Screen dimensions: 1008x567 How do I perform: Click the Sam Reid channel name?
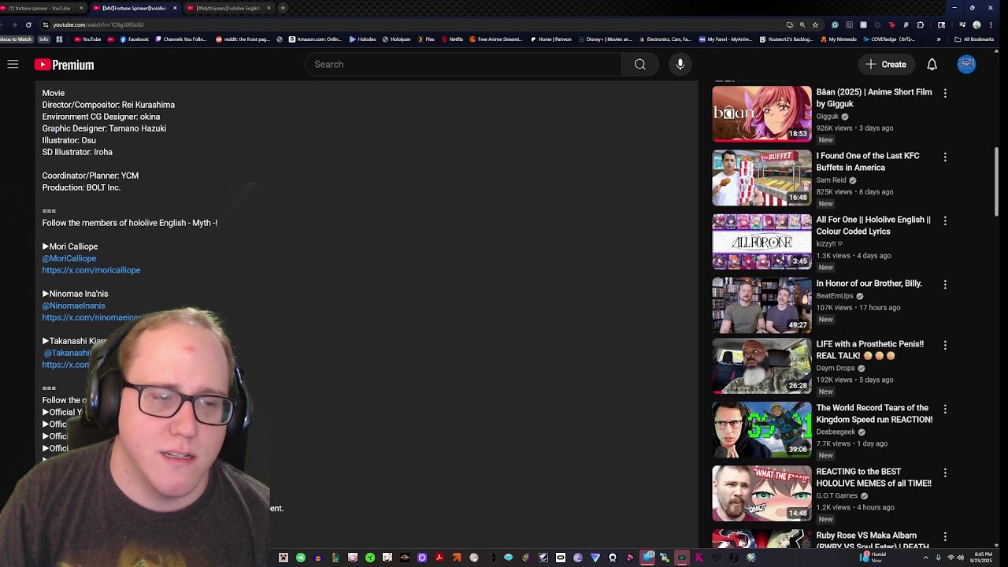point(831,180)
